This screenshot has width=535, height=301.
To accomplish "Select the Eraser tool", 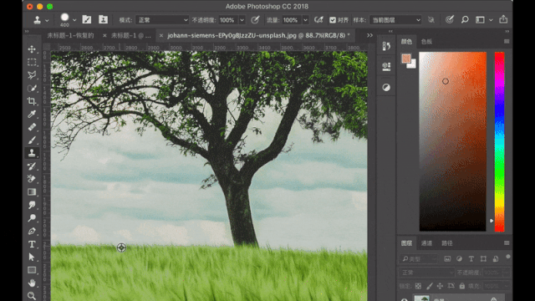I will pyautogui.click(x=32, y=179).
